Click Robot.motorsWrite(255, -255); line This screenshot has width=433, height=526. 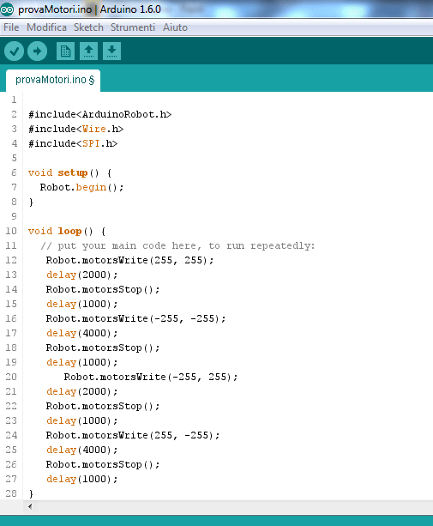coord(133,435)
